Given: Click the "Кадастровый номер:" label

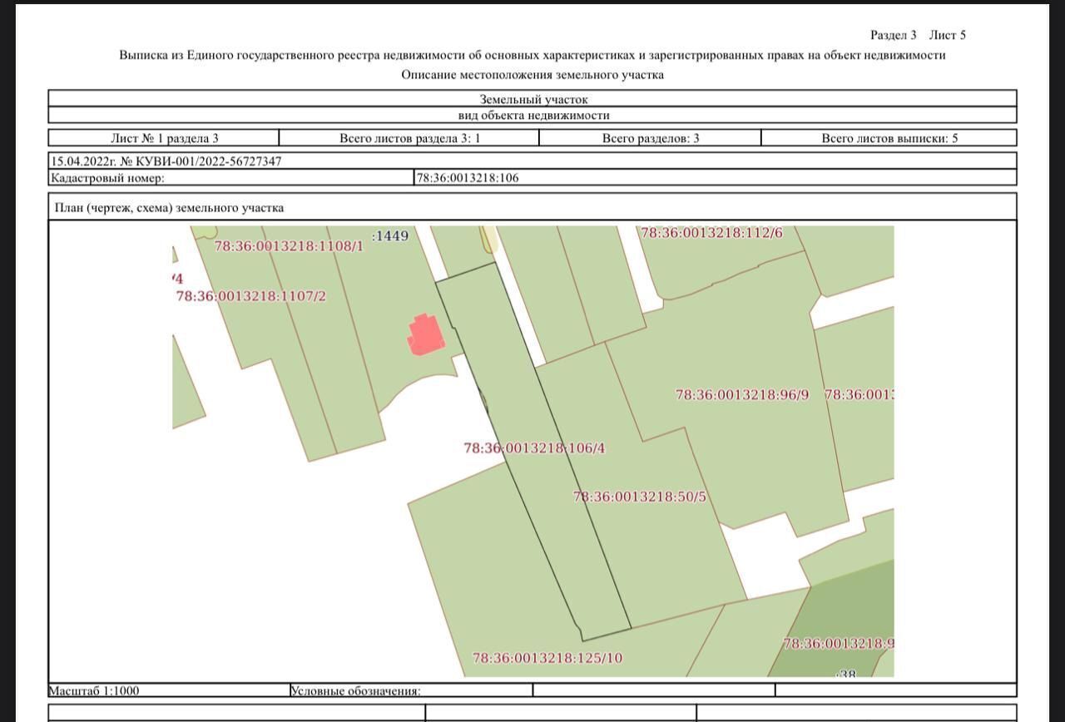Looking at the screenshot, I should click(107, 177).
